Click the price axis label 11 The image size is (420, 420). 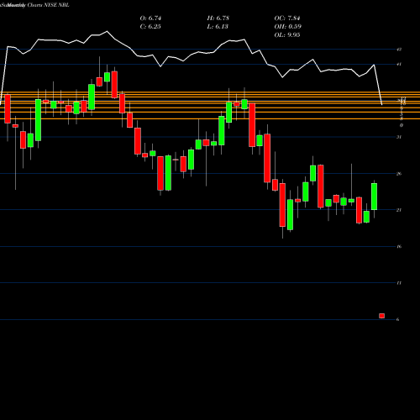[x=399, y=283]
